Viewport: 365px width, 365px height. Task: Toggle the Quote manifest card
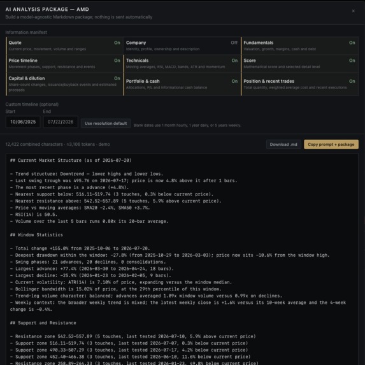point(64,46)
